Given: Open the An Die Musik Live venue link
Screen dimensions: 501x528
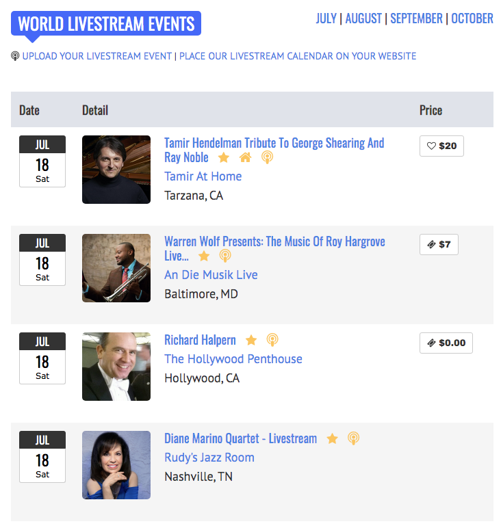Looking at the screenshot, I should coord(211,275).
